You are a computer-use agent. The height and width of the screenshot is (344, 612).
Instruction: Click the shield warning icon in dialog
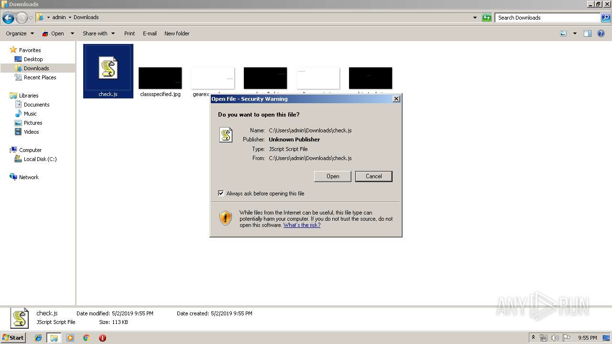pyautogui.click(x=226, y=218)
